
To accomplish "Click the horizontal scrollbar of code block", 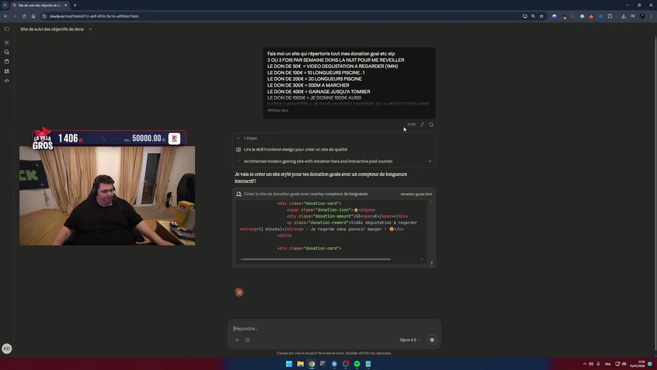I will pos(316,259).
